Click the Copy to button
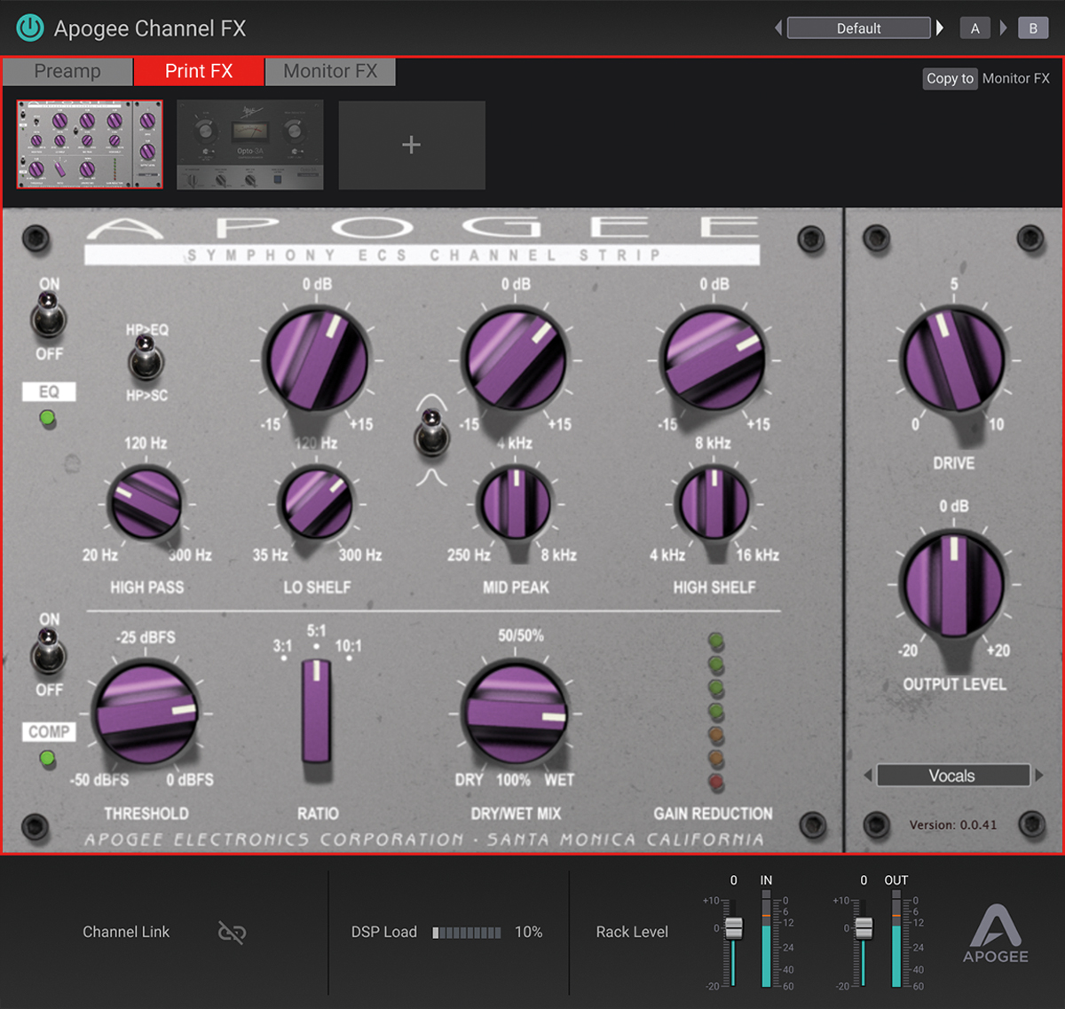This screenshot has height=1009, width=1065. click(x=950, y=78)
